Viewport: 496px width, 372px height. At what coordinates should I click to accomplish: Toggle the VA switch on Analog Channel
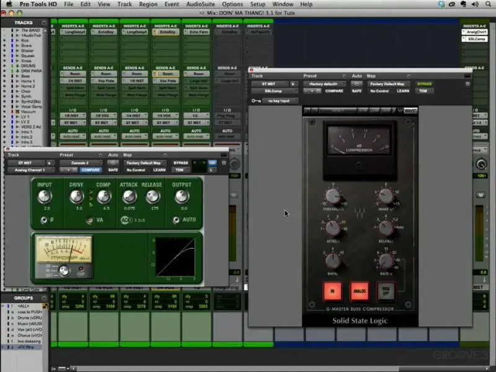90,220
